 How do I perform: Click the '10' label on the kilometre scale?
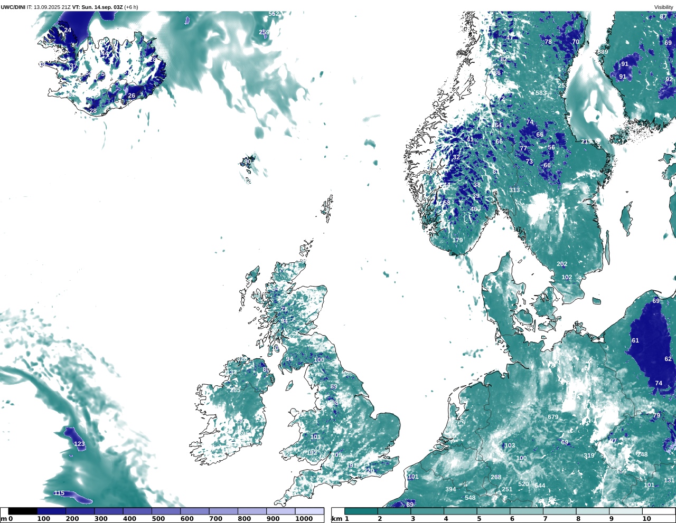[x=646, y=519]
